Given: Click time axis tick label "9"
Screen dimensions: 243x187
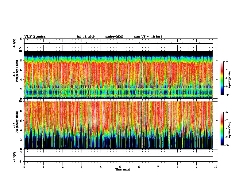Looking at the screenshot, I should point(196,167).
